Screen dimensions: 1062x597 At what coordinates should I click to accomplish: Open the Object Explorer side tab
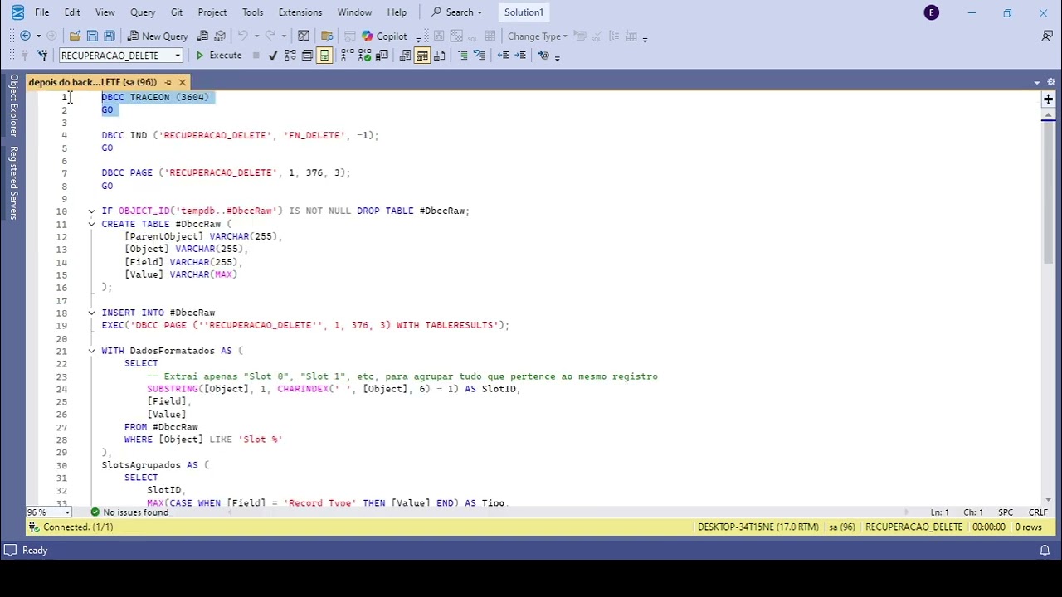pos(13,105)
